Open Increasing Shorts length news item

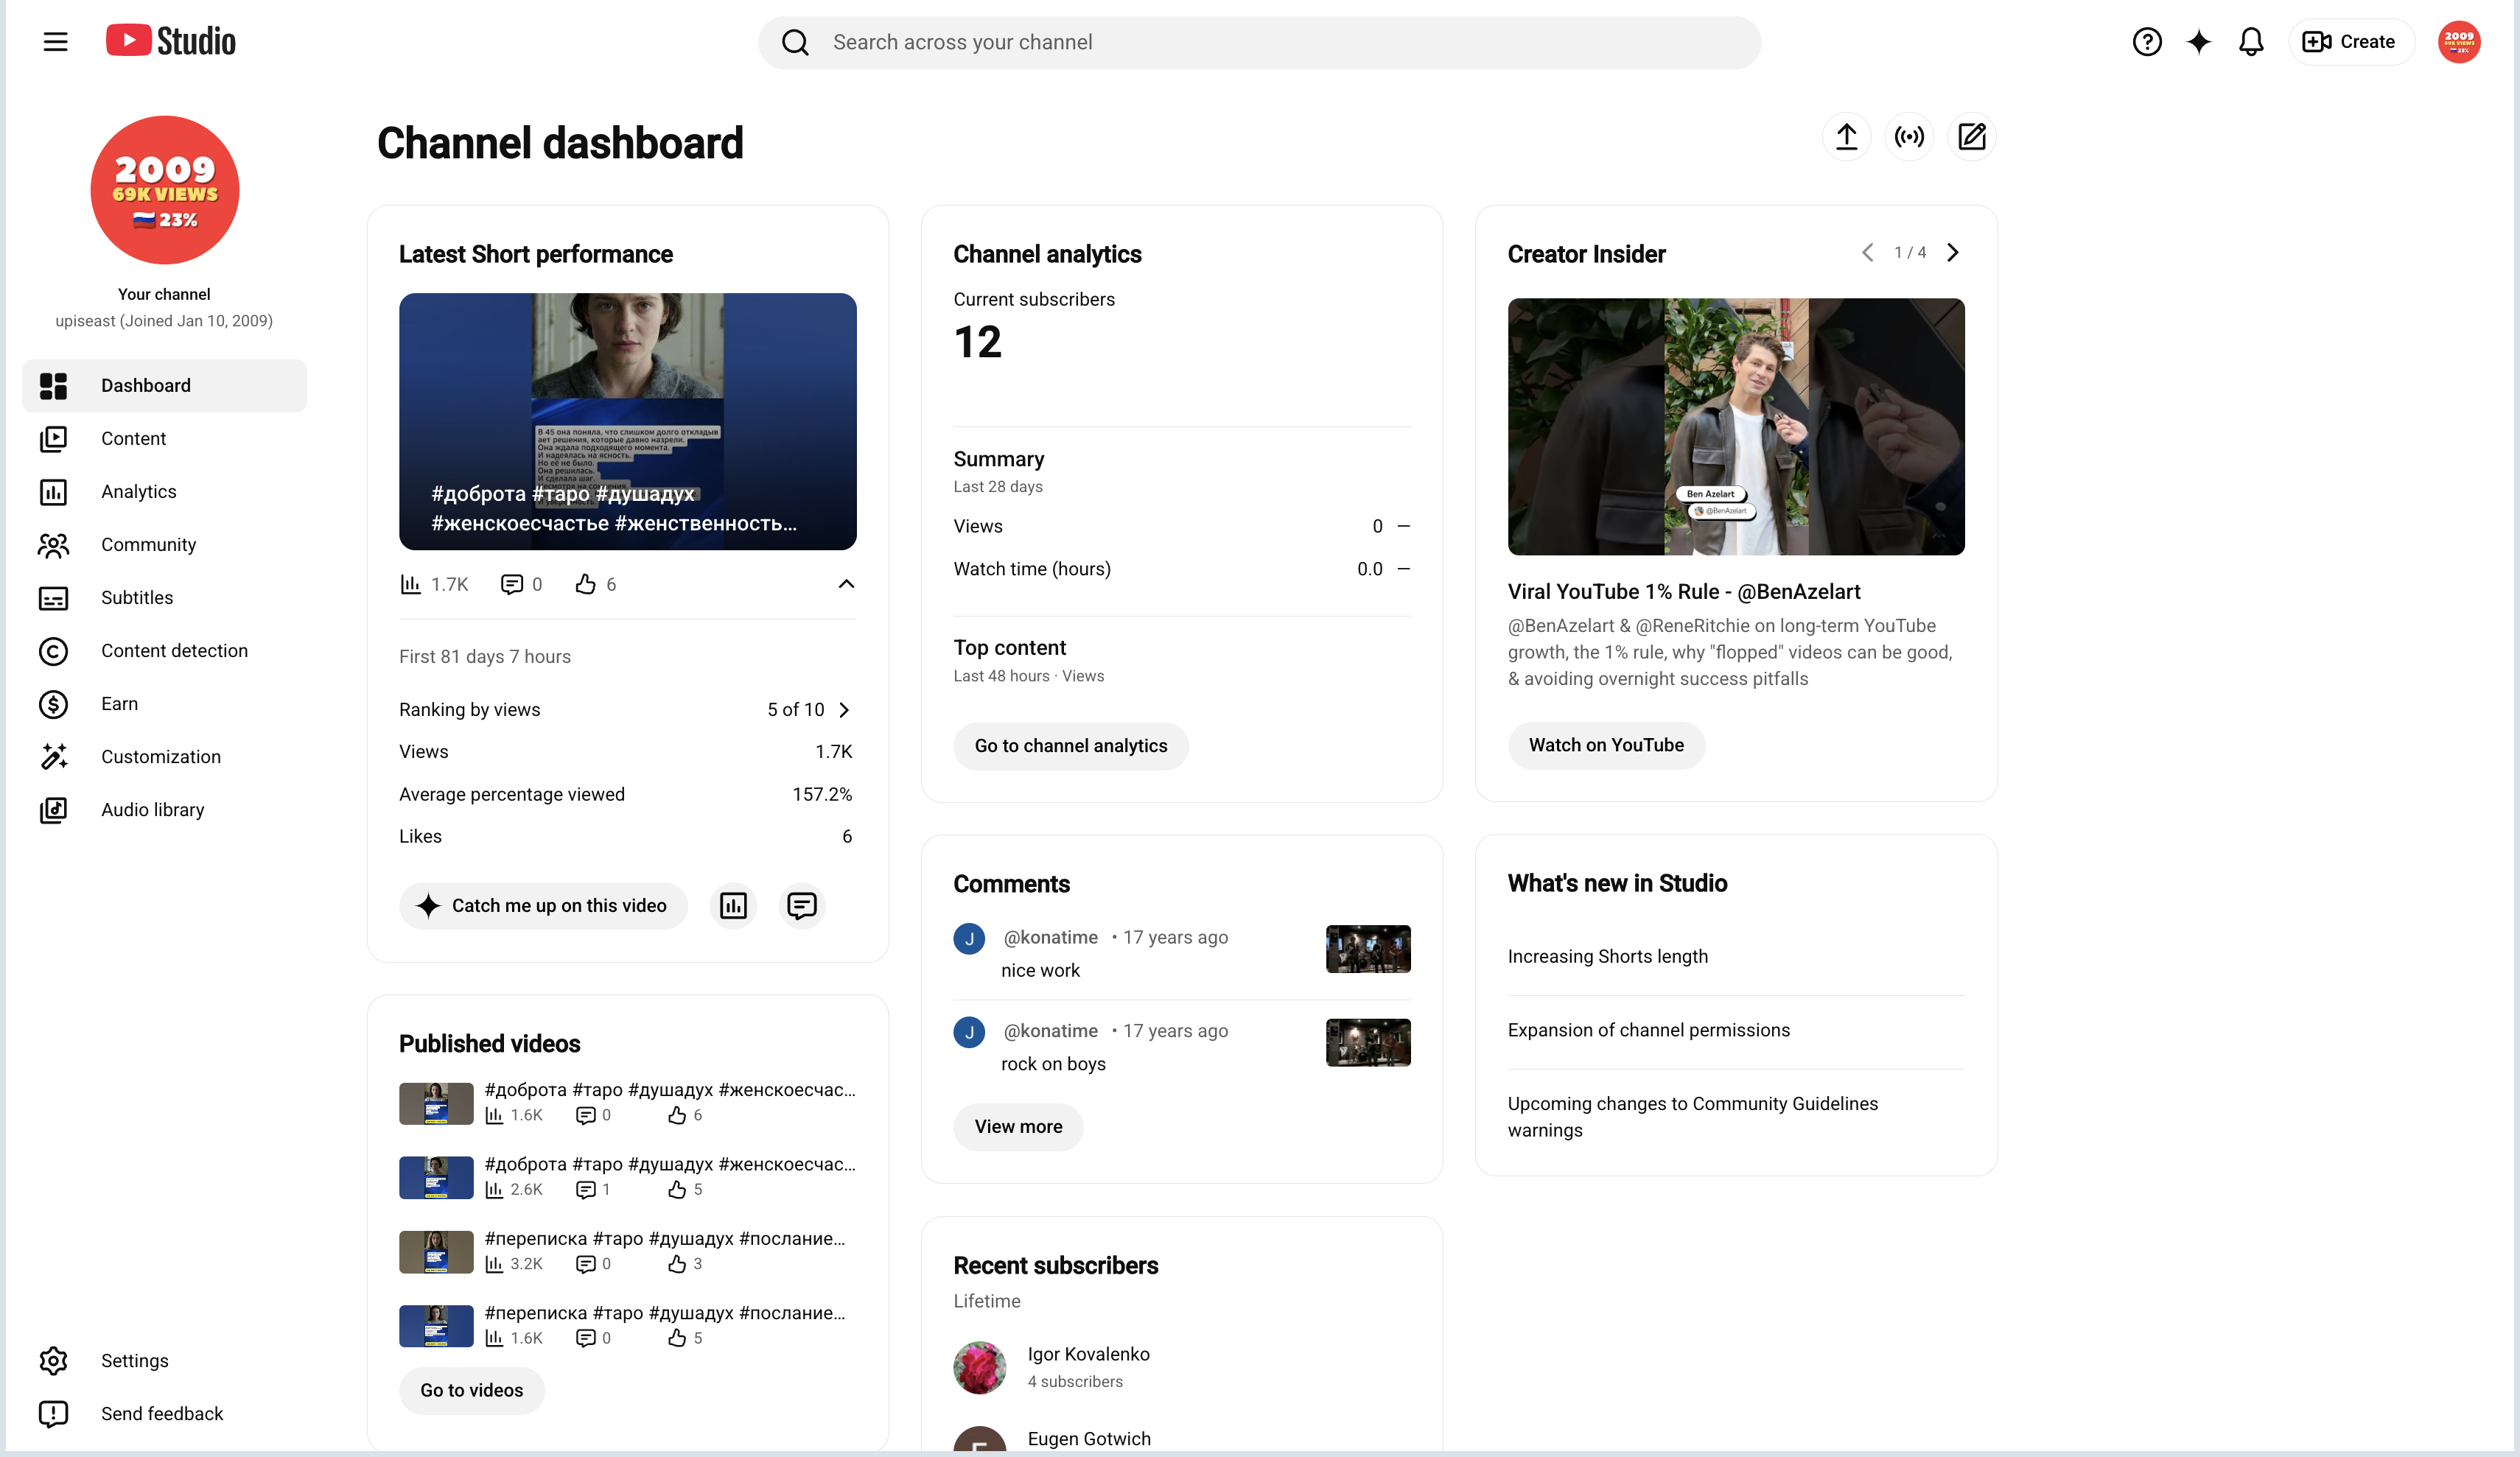(1607, 957)
